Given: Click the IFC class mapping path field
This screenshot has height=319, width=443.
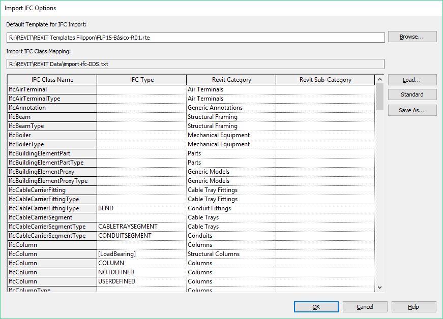Looking at the screenshot, I should [196, 64].
